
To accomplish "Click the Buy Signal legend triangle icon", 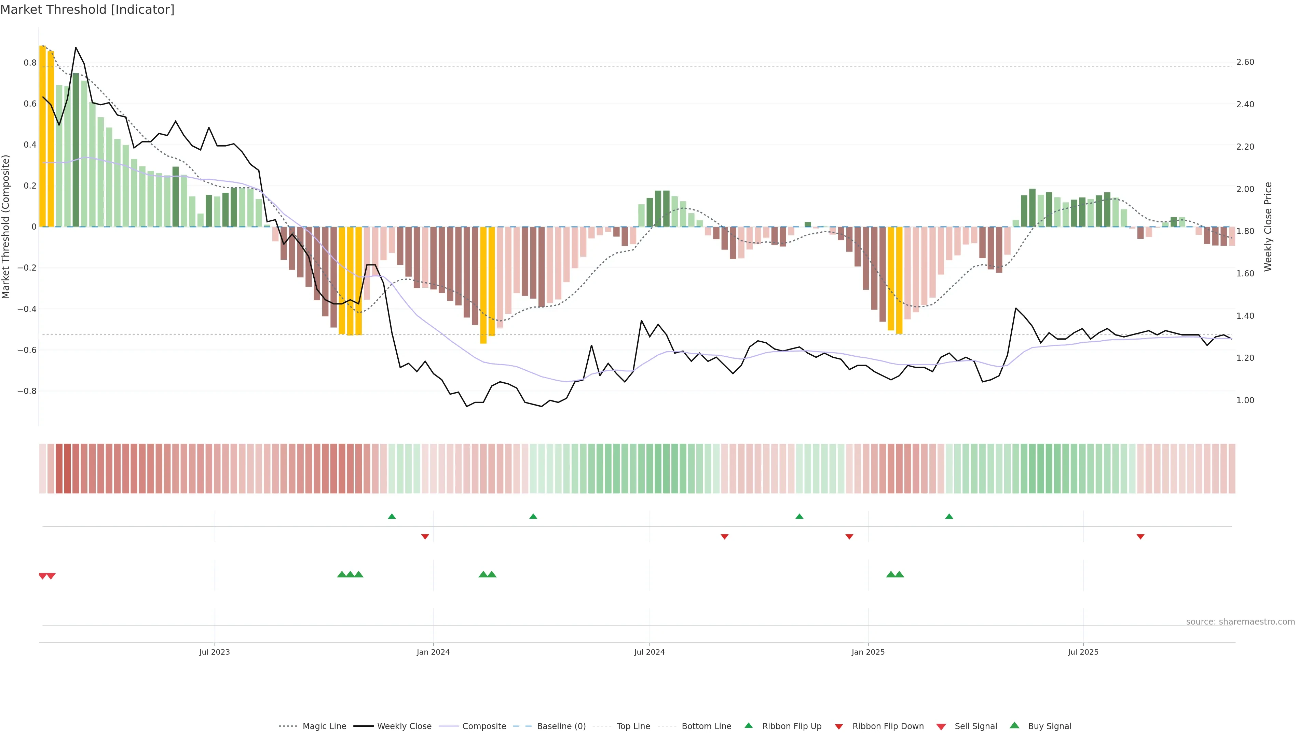I will pos(1014,725).
